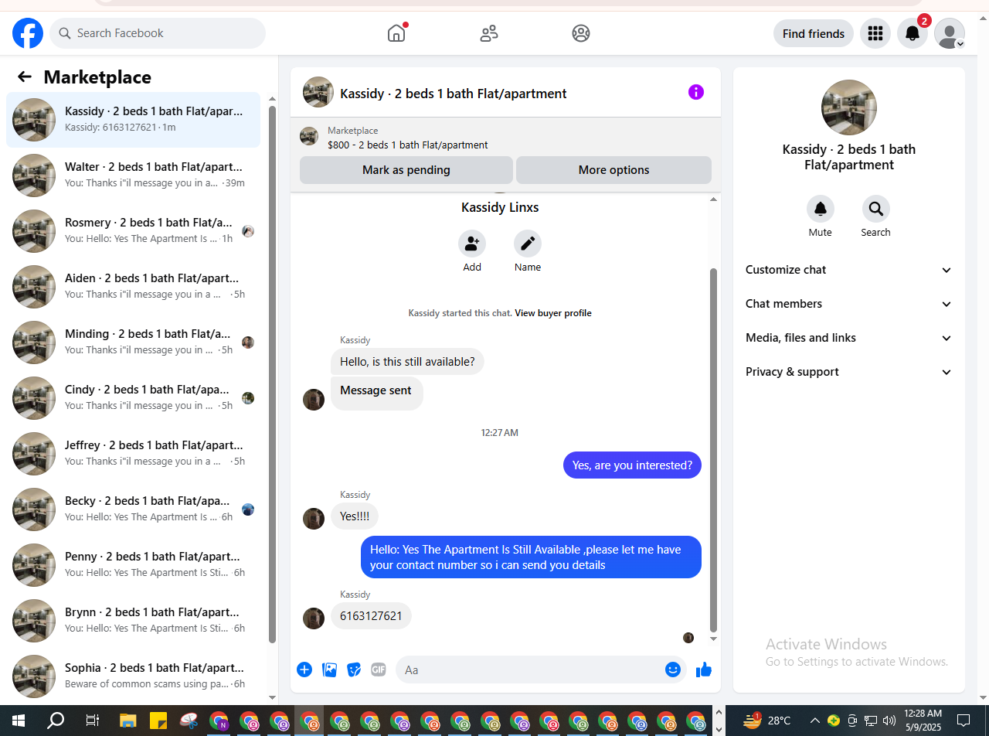Click the Kassidy Linxs name text
The height and width of the screenshot is (736, 989).
[x=500, y=207]
